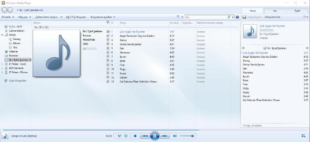Rate the album using the stars under 2002
Screen dimensions: 310x142
click(x=90, y=48)
